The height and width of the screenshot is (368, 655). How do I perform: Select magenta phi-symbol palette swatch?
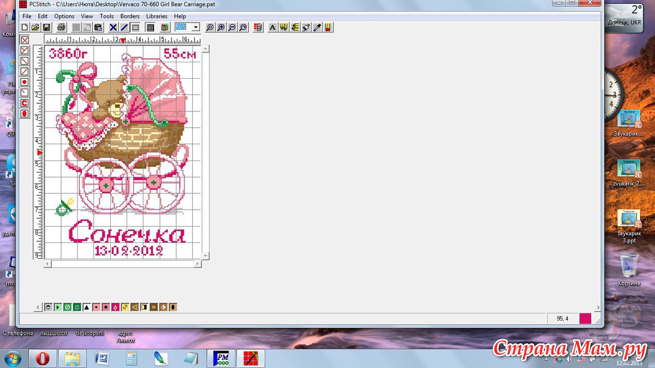[x=115, y=307]
